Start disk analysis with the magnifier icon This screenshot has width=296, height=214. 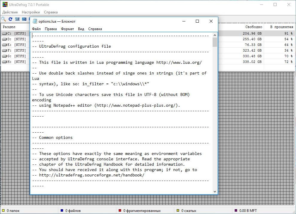point(3,19)
